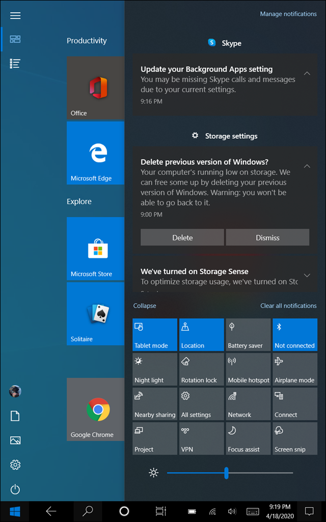Click the Delete button
The image size is (326, 522).
click(x=182, y=237)
